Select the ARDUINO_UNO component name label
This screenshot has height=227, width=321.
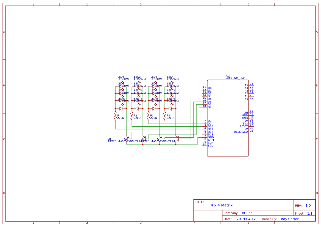pyautogui.click(x=236, y=78)
